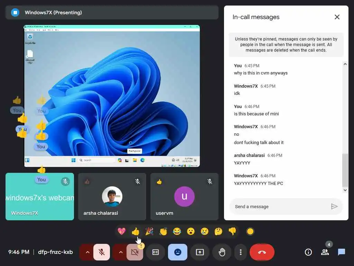Click the Edge icon in presented taskbar
Viewport: 354px width, 266px height.
142,160
